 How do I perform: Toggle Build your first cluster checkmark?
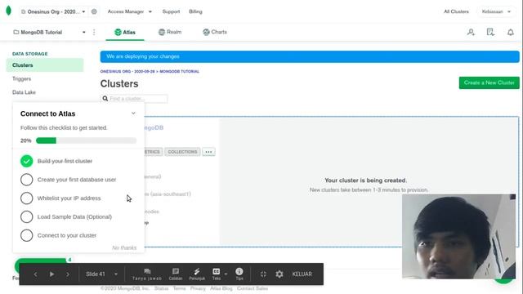point(27,161)
